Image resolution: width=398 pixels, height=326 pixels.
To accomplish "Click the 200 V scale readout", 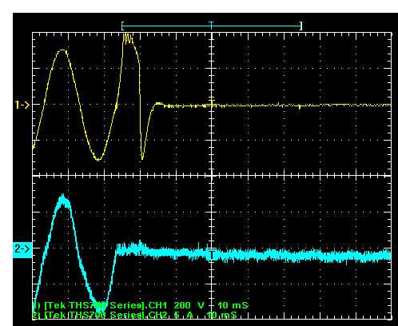I will click(189, 305).
